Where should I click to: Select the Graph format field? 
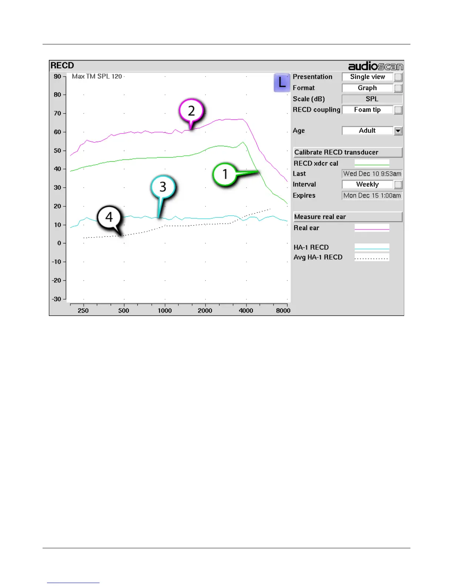(368, 88)
